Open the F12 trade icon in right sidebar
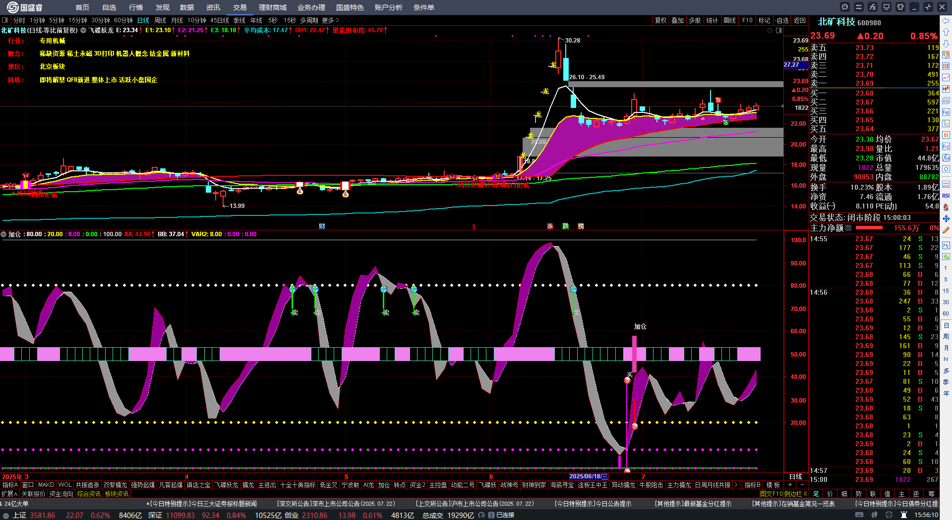 946,147
